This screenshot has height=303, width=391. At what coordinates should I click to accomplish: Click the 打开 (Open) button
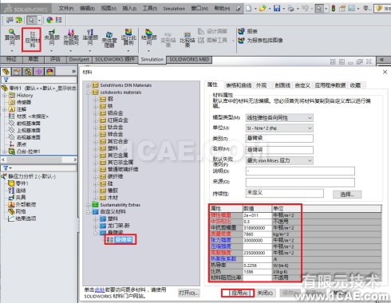[189, 293]
